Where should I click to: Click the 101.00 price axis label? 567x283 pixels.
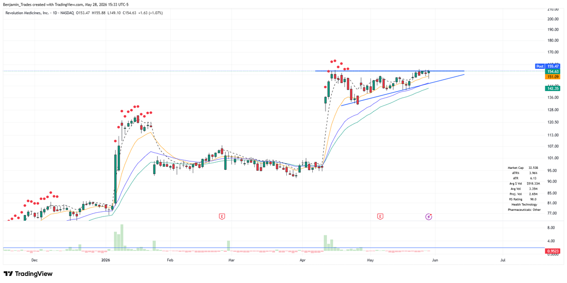click(553, 158)
